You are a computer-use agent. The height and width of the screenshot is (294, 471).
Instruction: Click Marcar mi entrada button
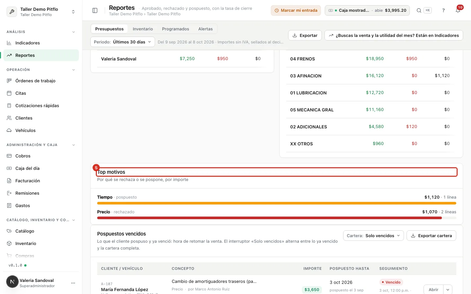pos(296,10)
